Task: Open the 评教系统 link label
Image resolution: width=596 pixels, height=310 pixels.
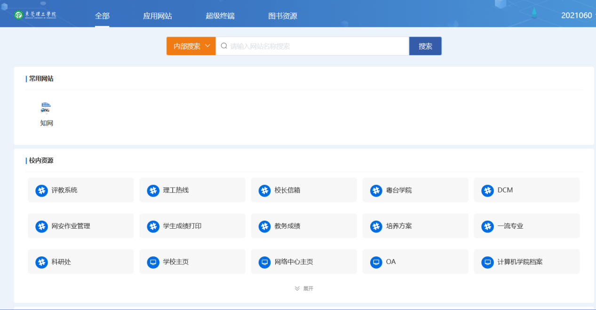Action: click(x=64, y=190)
